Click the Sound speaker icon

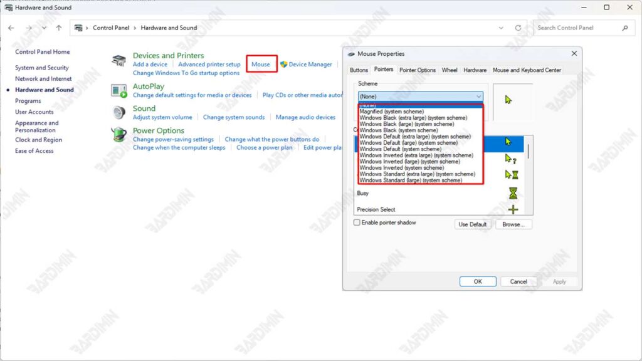pos(119,112)
